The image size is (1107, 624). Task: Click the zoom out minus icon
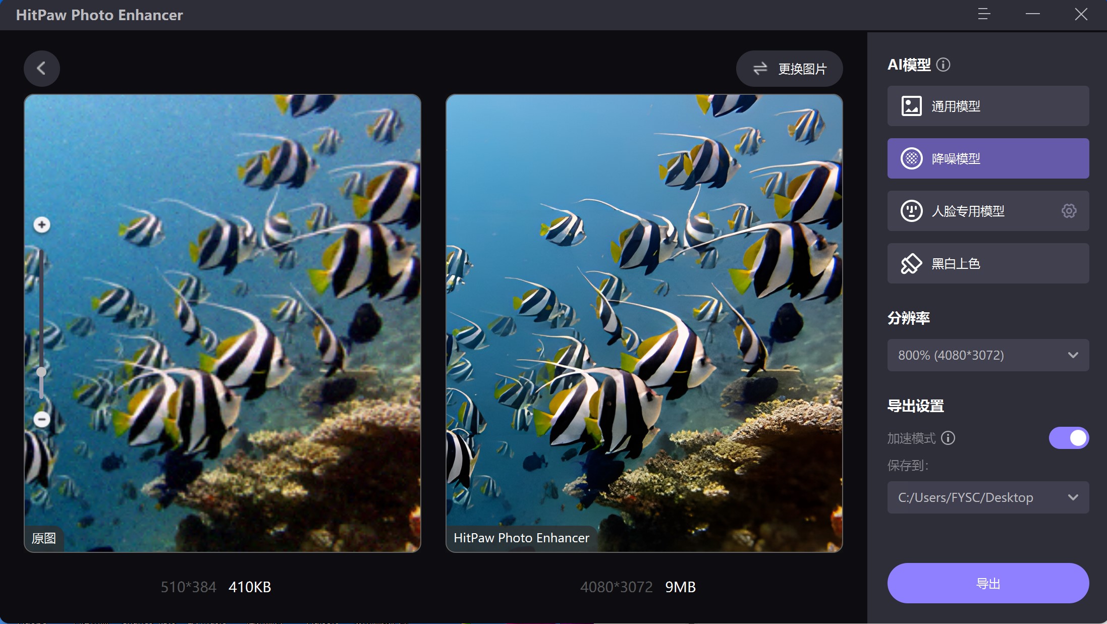(42, 419)
